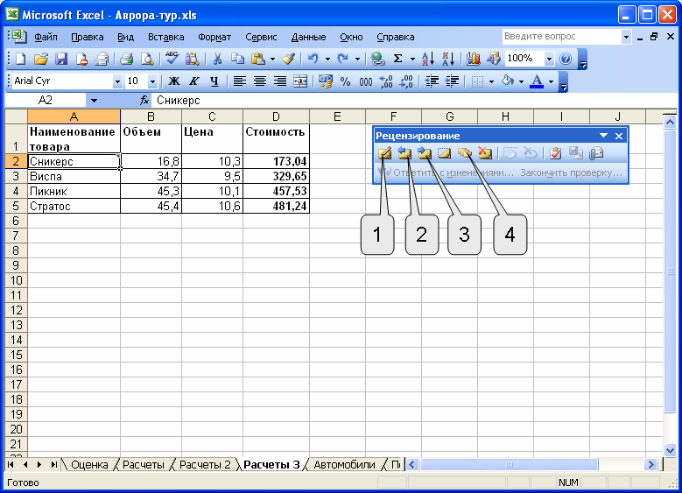The width and height of the screenshot is (682, 493).
Task: Sort ascending А to Я
Action: 428,59
